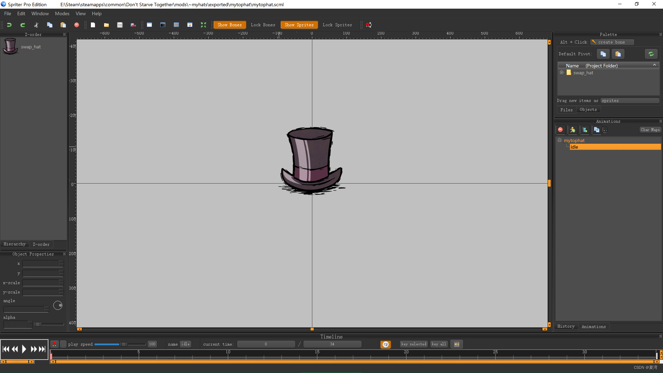
Task: Click the cut scissors icon
Action: pos(36,25)
